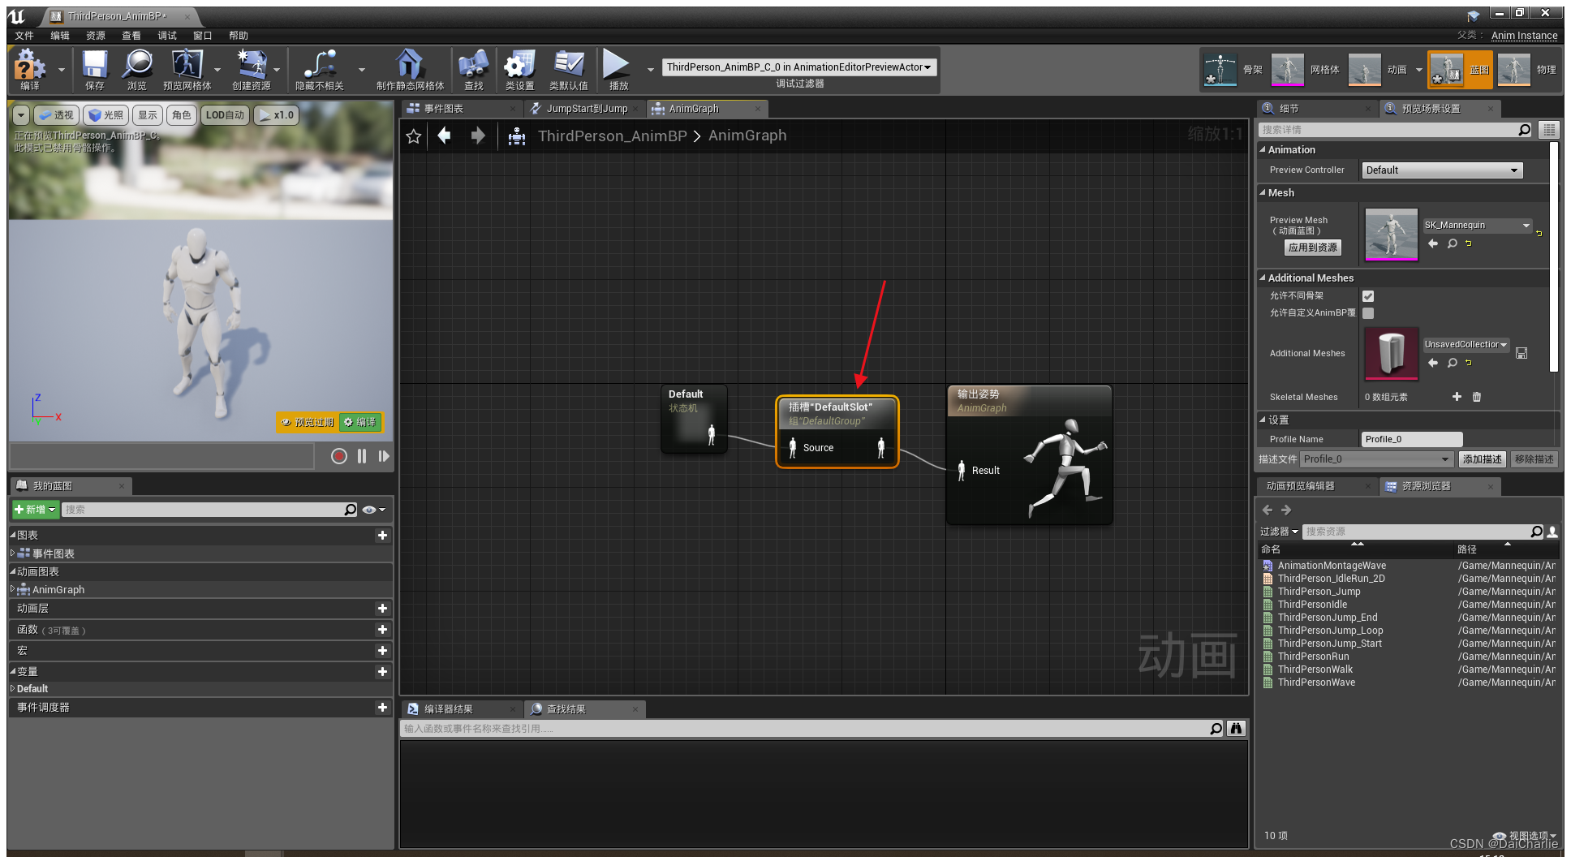The width and height of the screenshot is (1571, 857).
Task: Expand AnimGraph in 我的蓝图 panel
Action: coord(11,590)
